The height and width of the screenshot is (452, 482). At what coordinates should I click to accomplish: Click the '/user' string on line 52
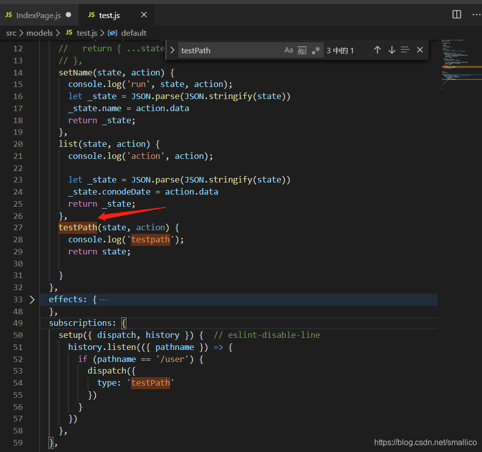(x=172, y=359)
